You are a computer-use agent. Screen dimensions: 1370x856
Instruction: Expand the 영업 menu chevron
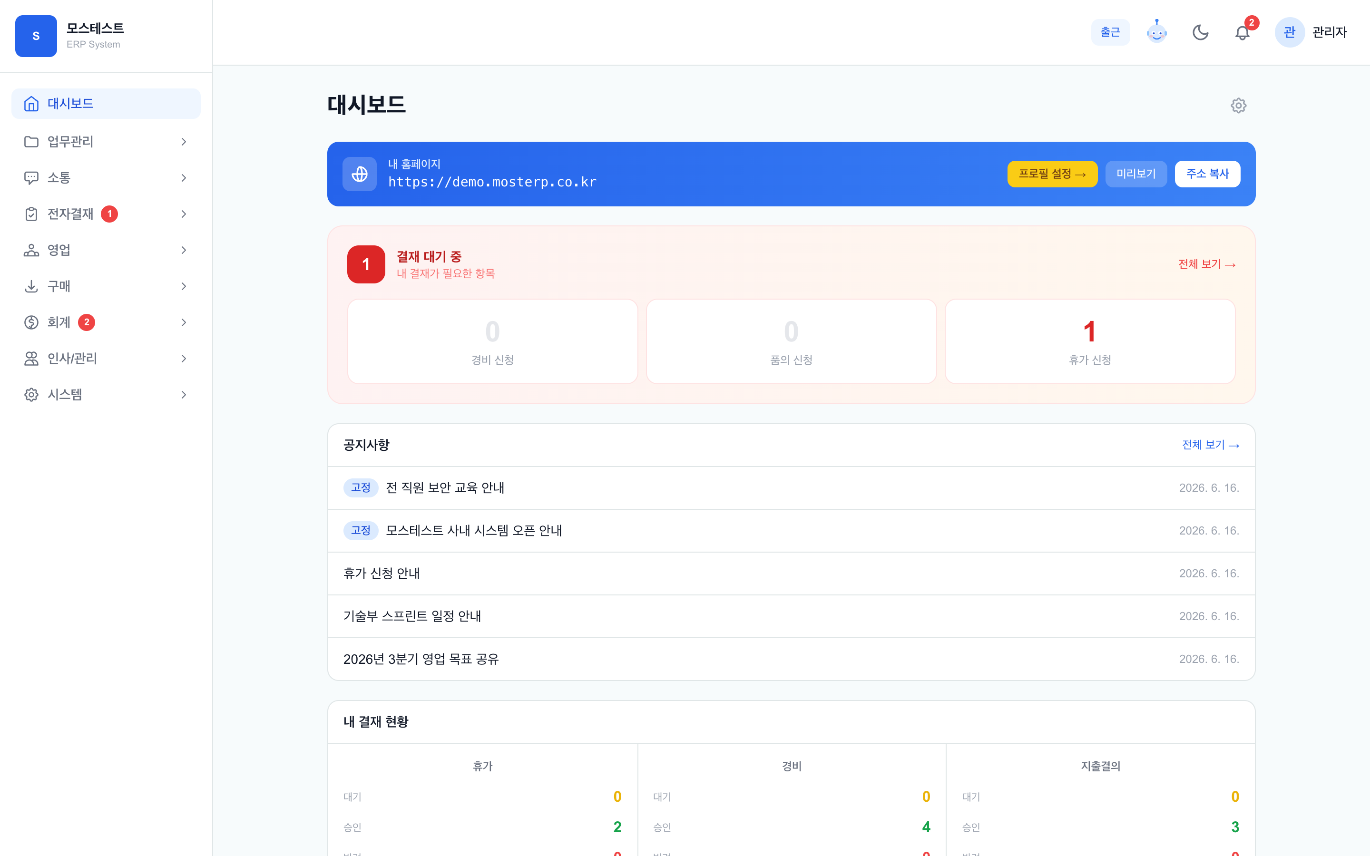[184, 250]
